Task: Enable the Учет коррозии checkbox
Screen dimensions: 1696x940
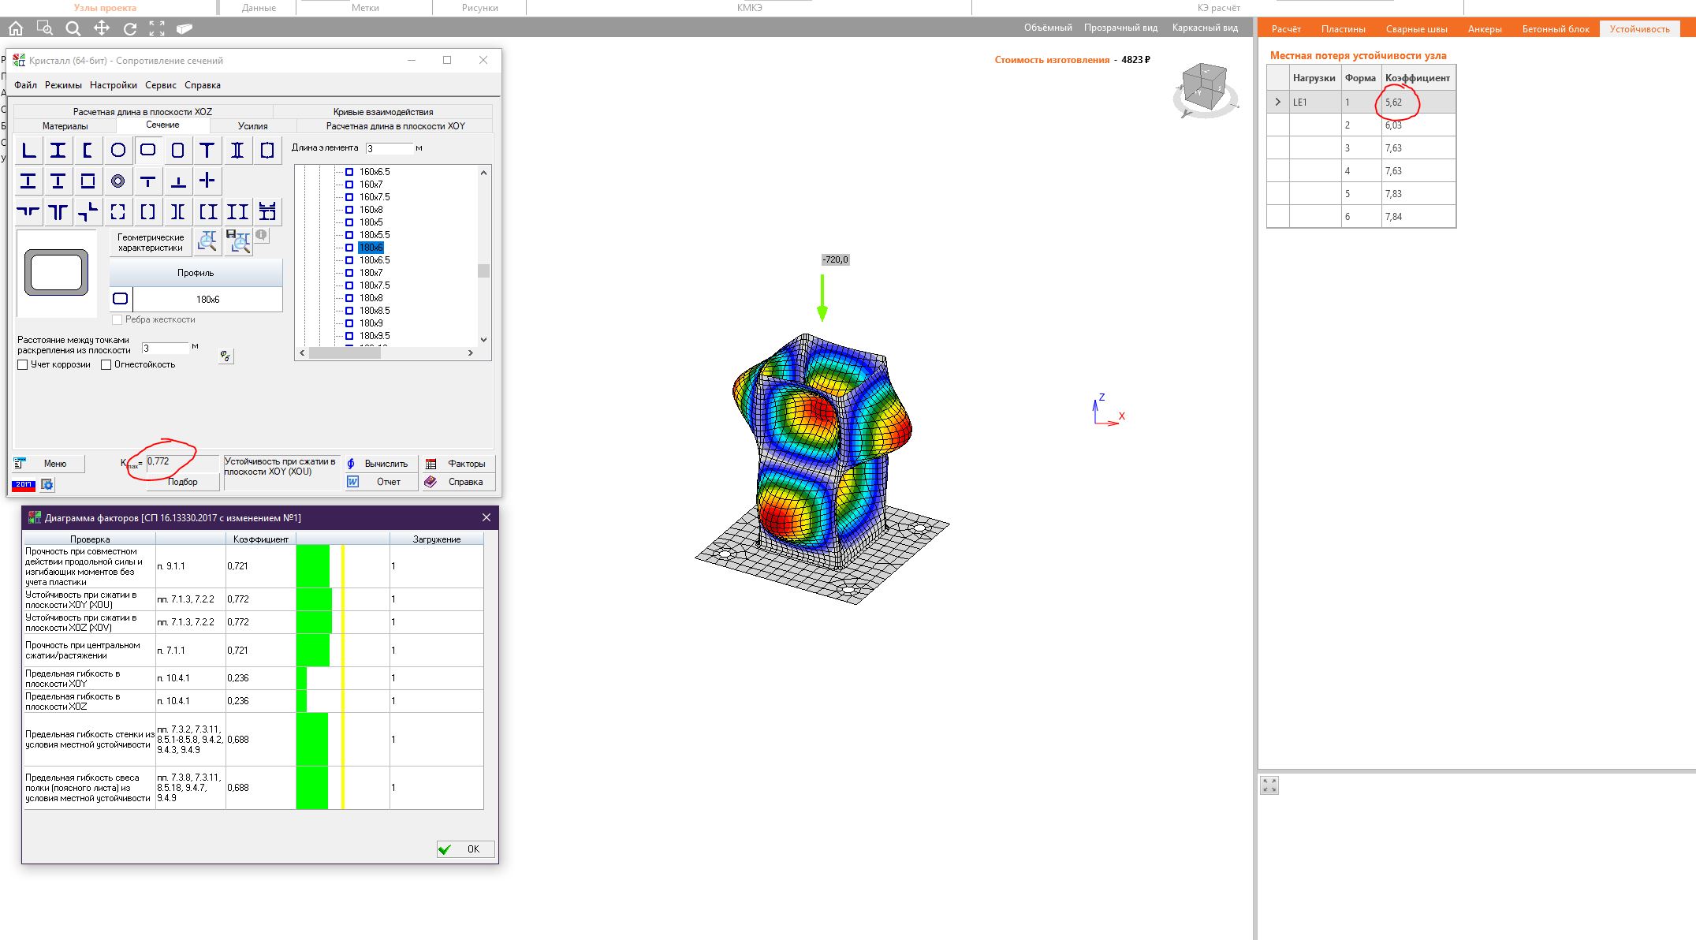Action: click(x=23, y=364)
